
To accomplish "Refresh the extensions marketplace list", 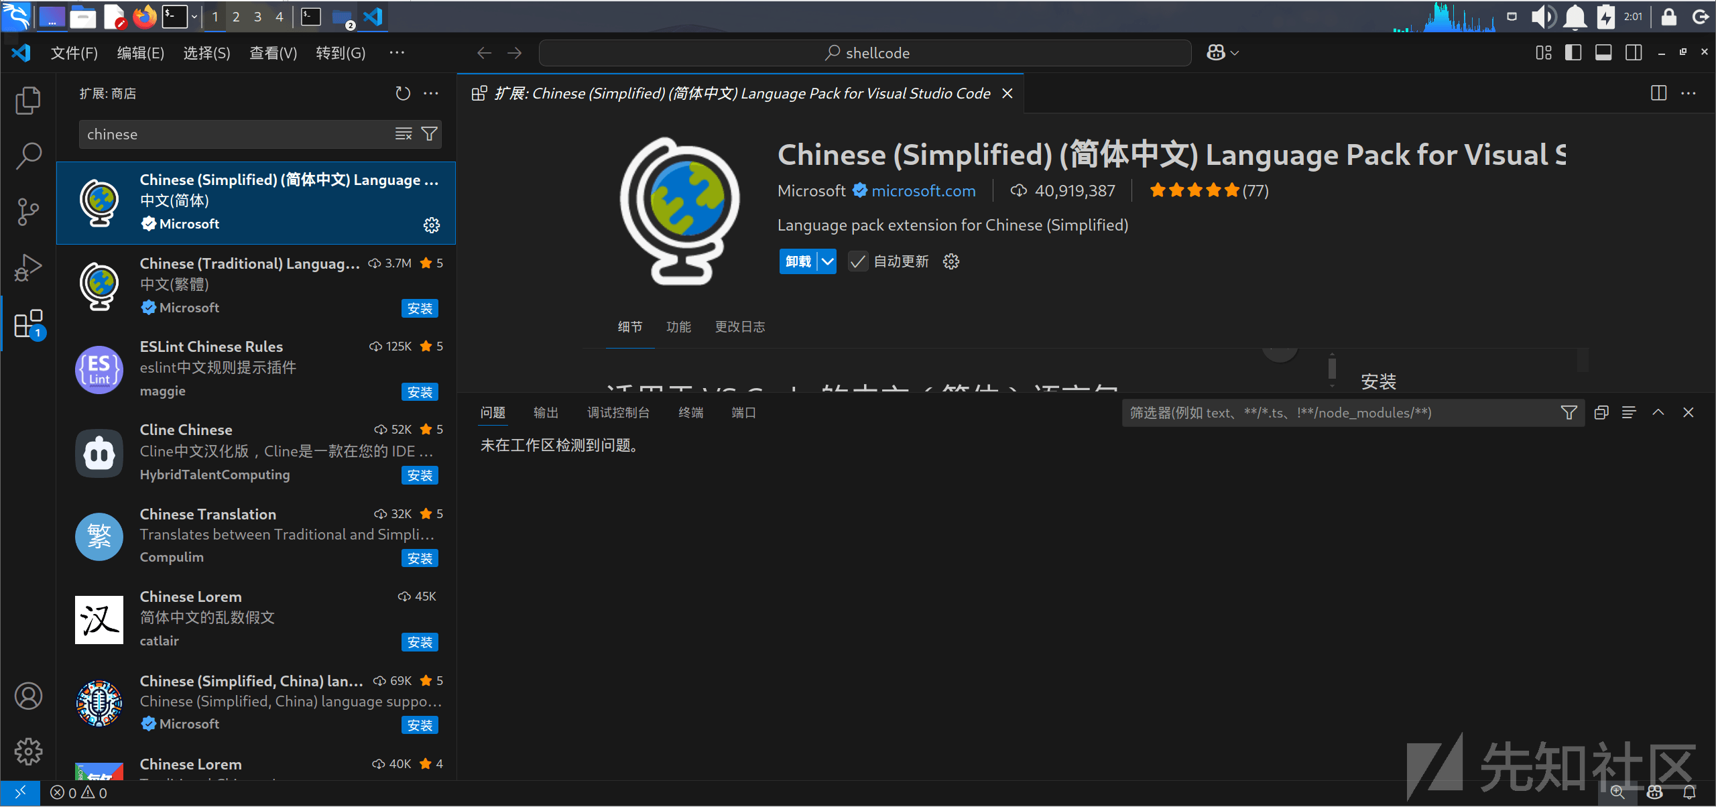I will tap(402, 94).
